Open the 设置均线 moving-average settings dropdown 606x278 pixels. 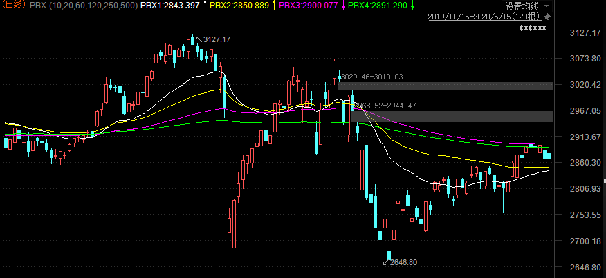pos(528,6)
